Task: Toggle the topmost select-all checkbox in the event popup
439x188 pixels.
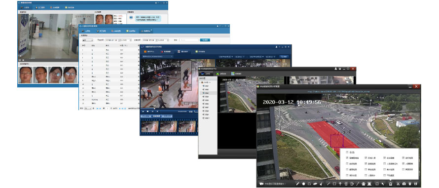Action: point(347,152)
